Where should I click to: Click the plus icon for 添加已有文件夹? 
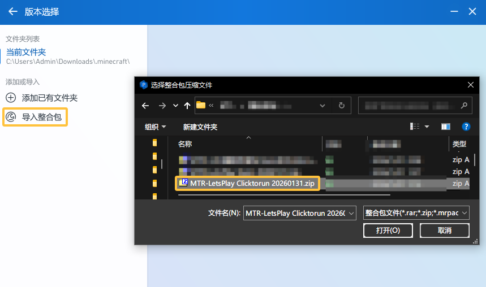(x=11, y=98)
